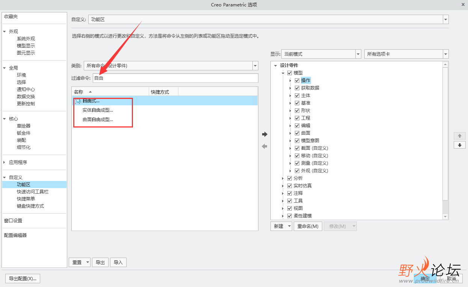Open the 所有选项卡 dropdown
Screen dimensions: 468x287
point(446,54)
